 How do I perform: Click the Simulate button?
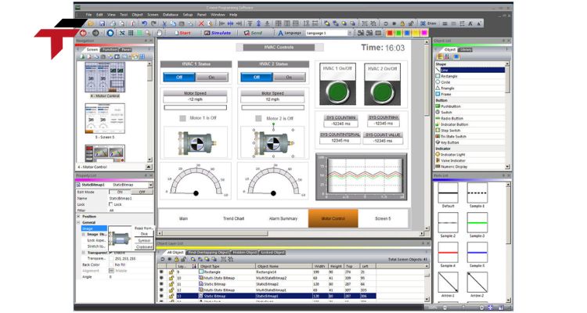click(218, 33)
